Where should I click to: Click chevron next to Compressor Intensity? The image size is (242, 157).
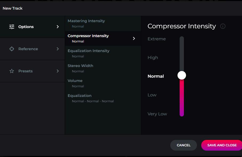pos(134,38)
